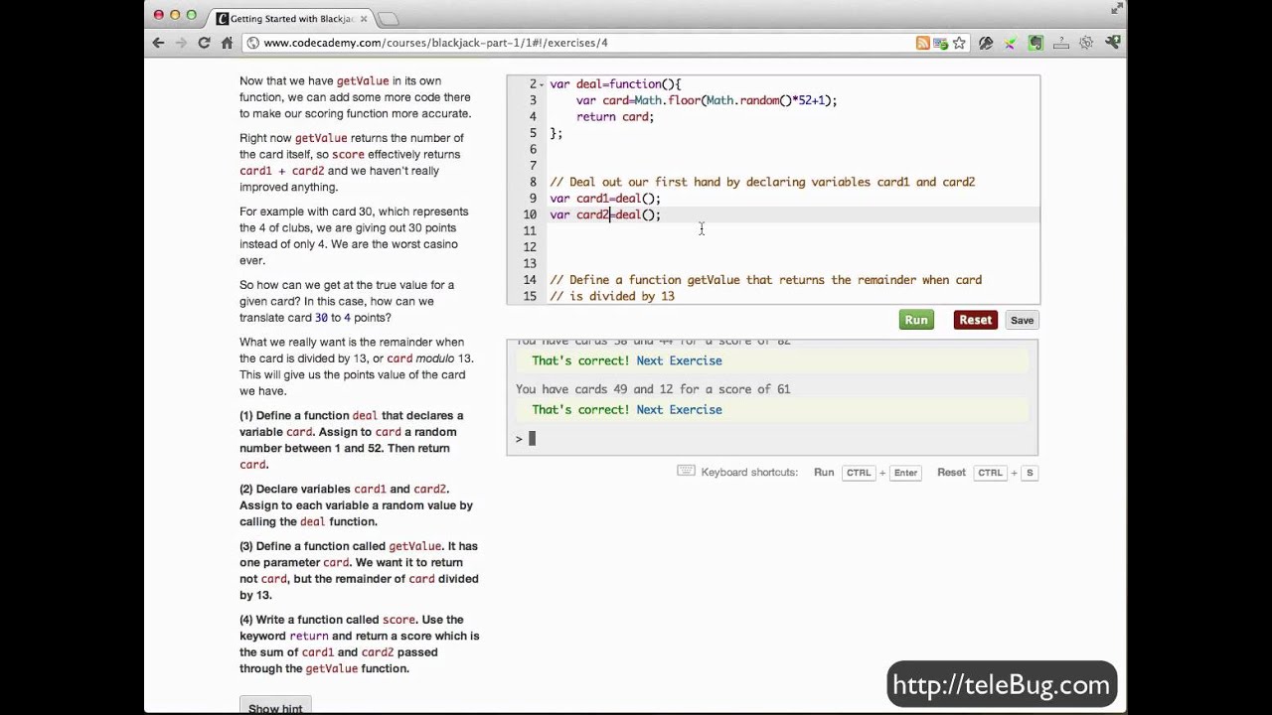The image size is (1272, 715).
Task: Reset the editor code with Reset button
Action: (x=975, y=320)
